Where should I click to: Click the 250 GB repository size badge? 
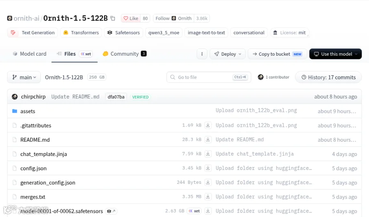[97, 77]
